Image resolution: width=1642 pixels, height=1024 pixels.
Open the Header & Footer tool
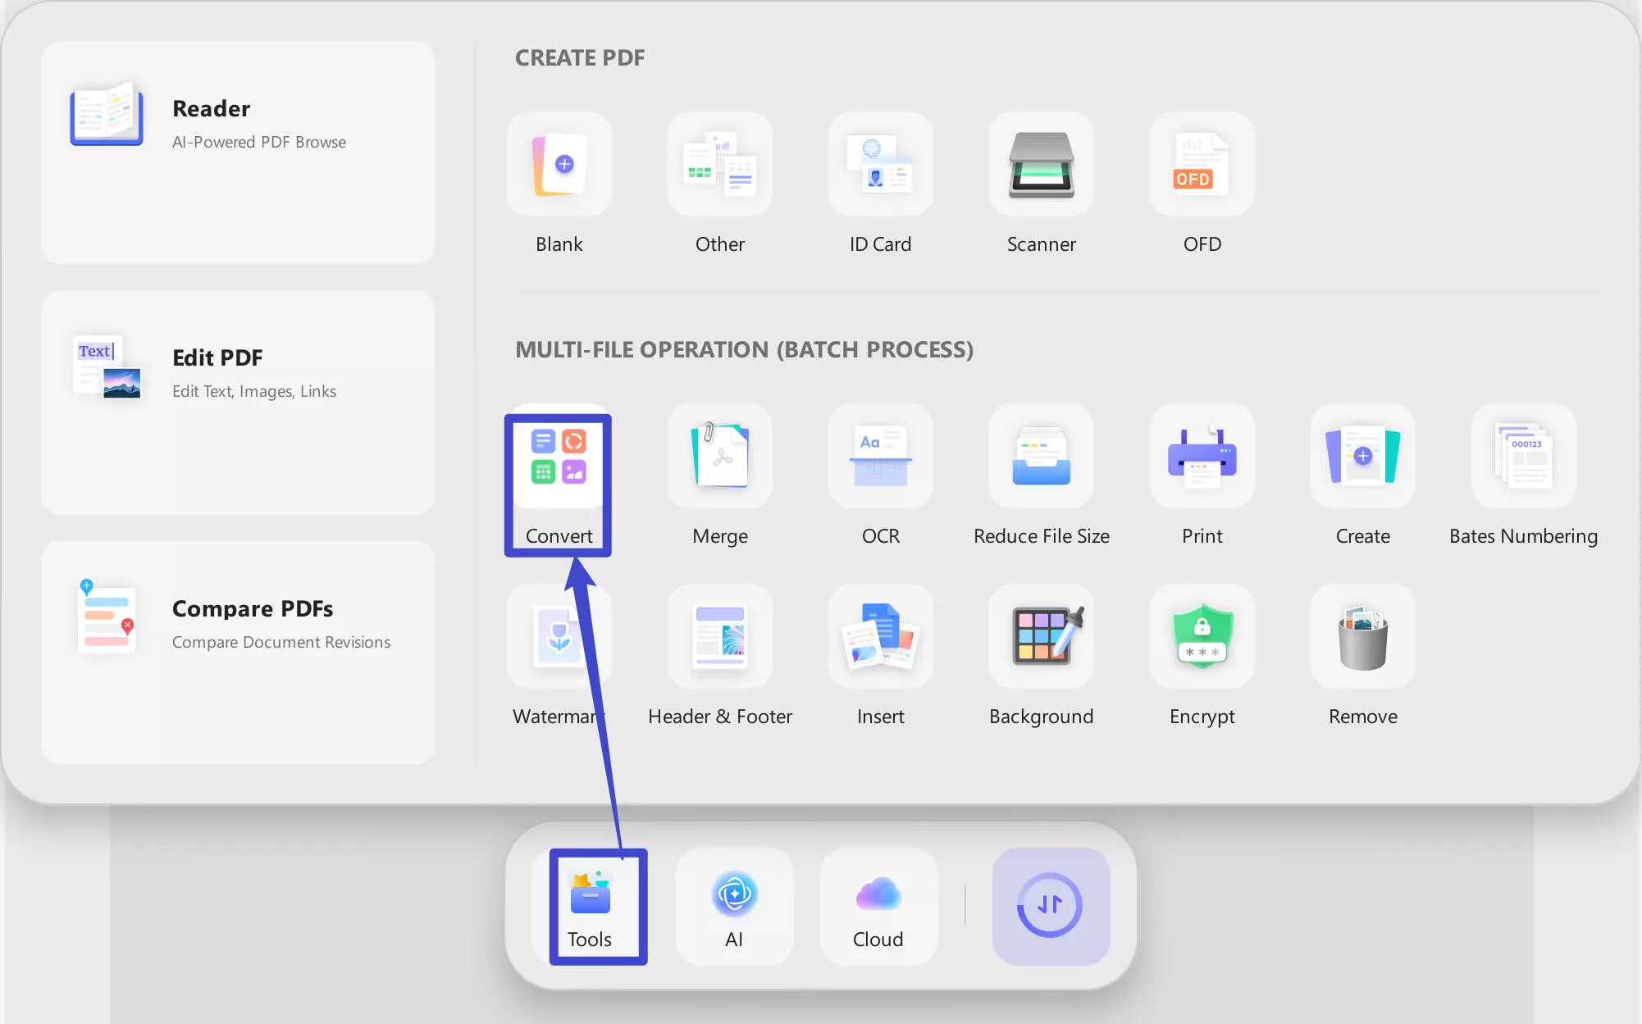[719, 637]
